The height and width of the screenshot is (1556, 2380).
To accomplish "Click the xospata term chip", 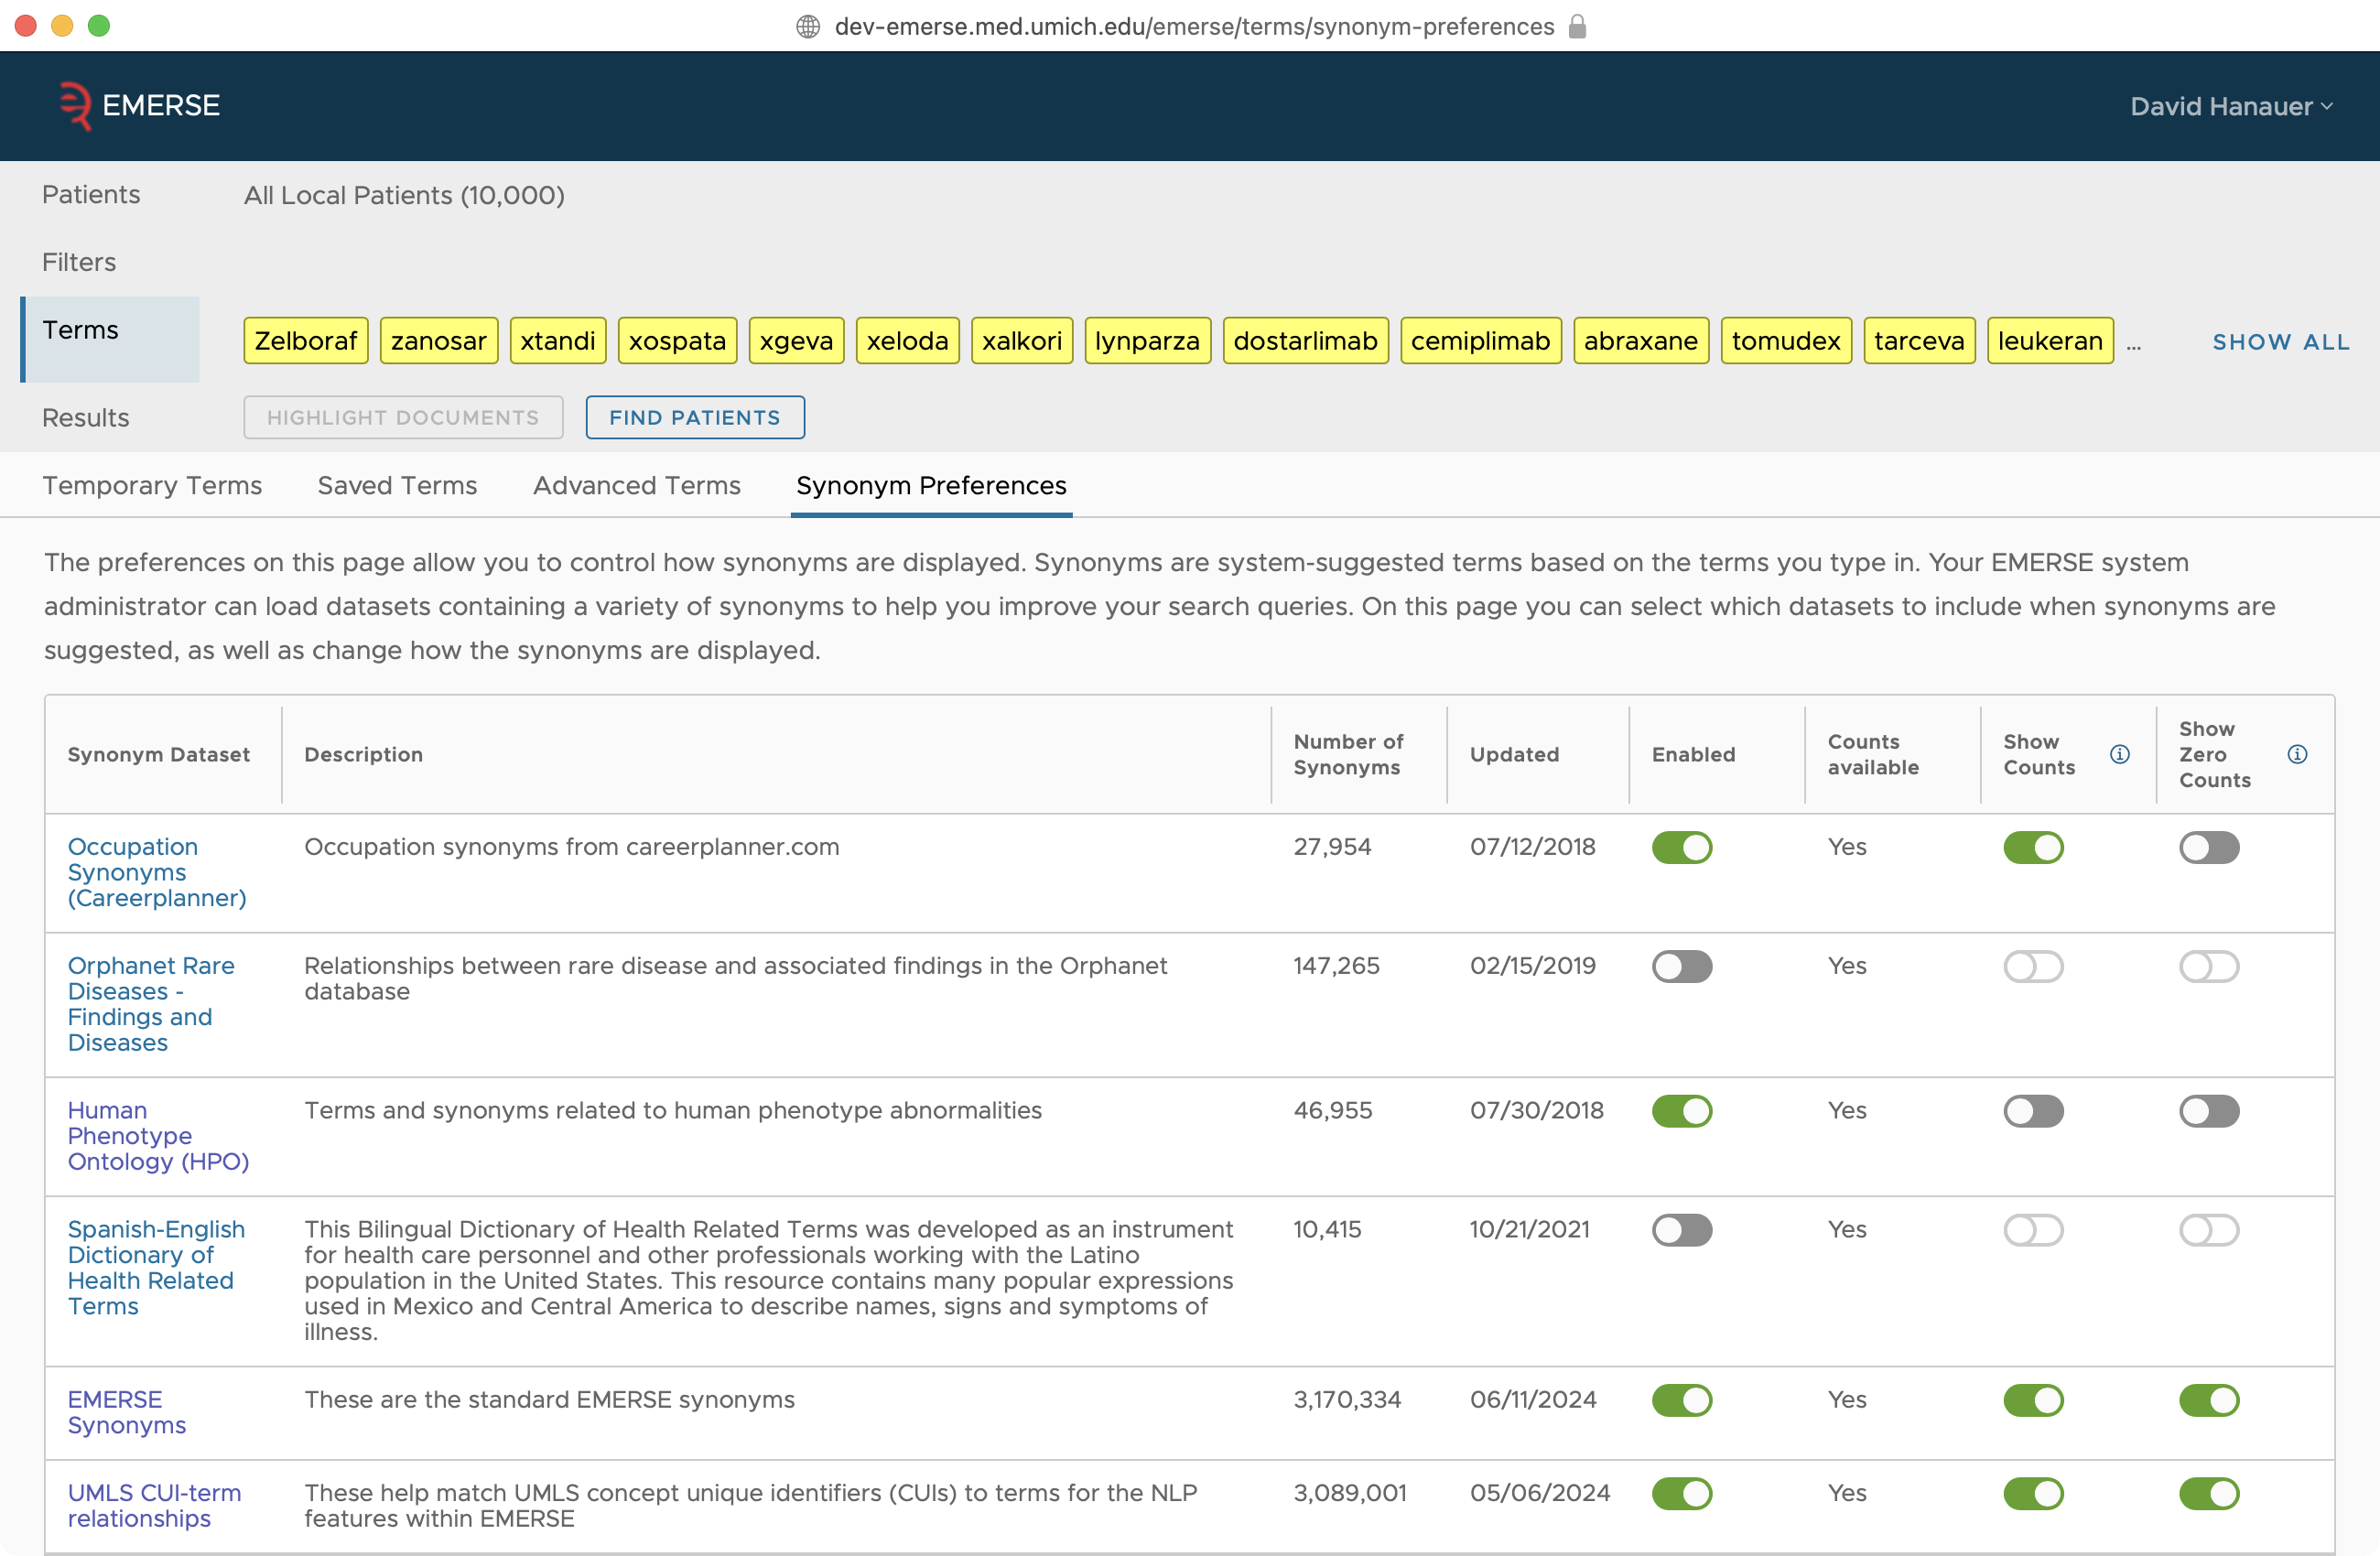I will tap(677, 341).
